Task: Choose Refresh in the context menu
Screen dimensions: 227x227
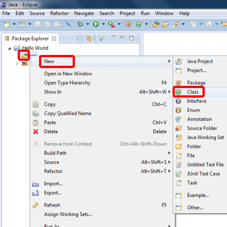Action: coord(102,205)
